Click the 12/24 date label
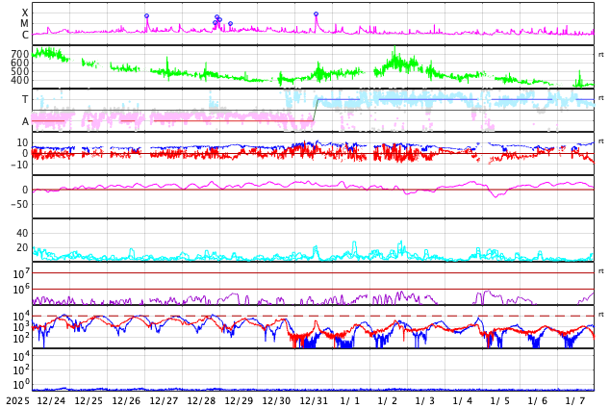610x408 pixels. [51, 400]
